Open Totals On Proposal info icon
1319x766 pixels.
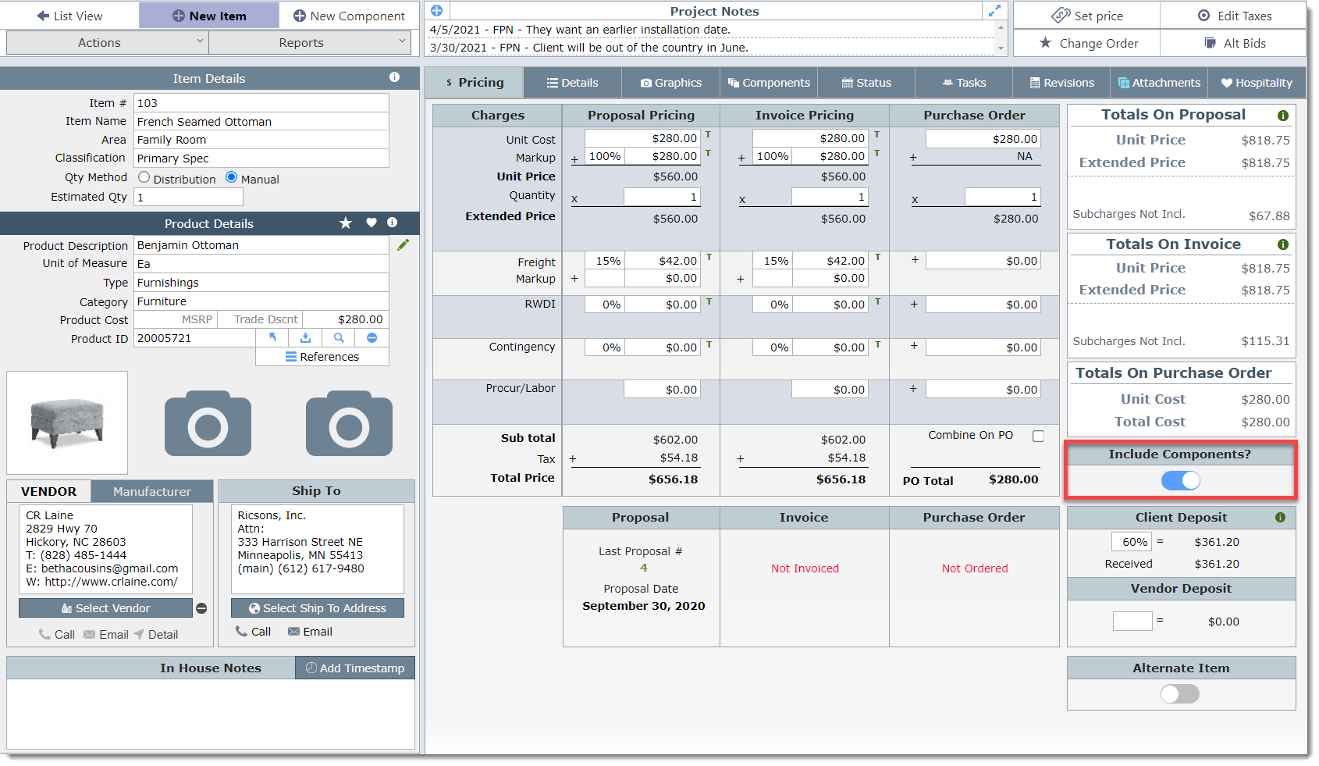(1282, 116)
